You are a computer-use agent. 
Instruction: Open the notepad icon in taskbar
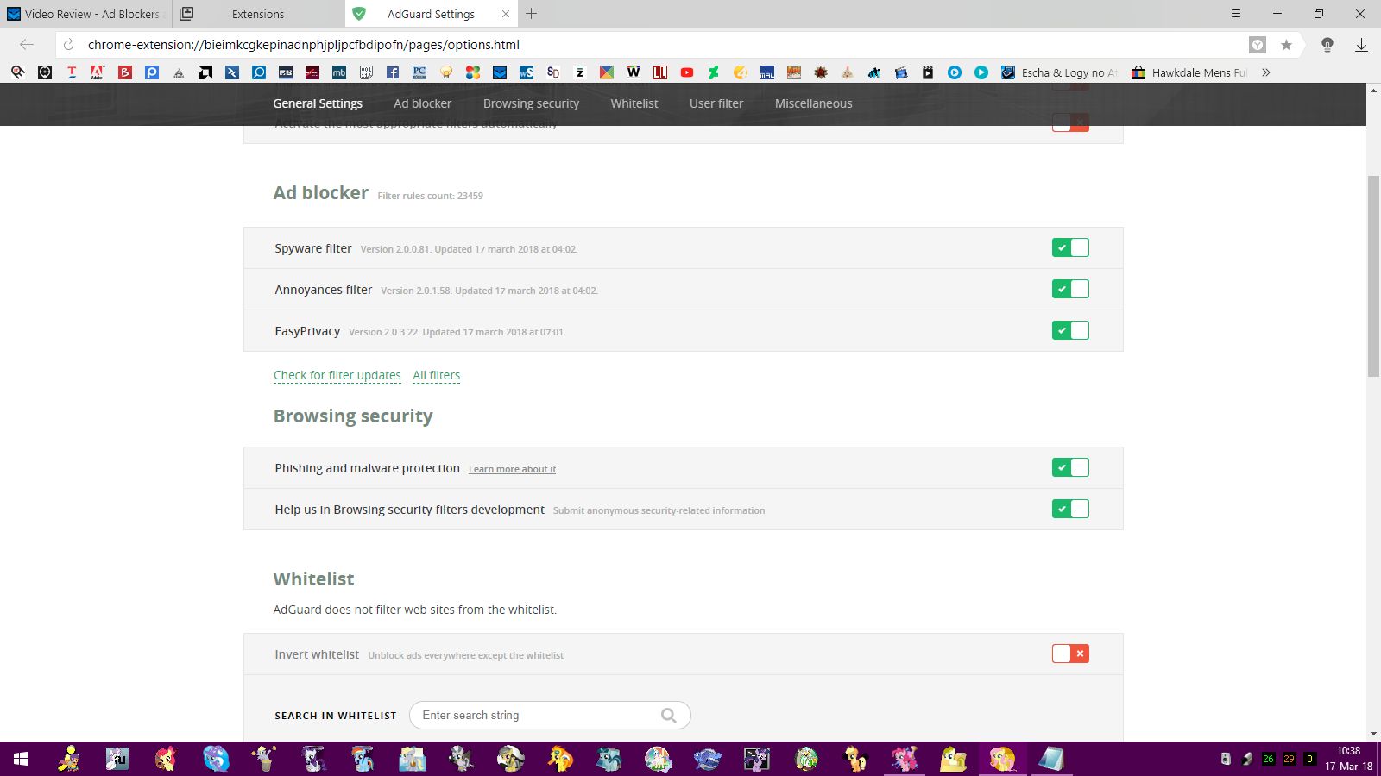coord(1051,759)
